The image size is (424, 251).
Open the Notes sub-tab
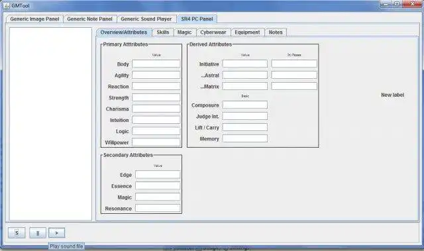pos(276,32)
